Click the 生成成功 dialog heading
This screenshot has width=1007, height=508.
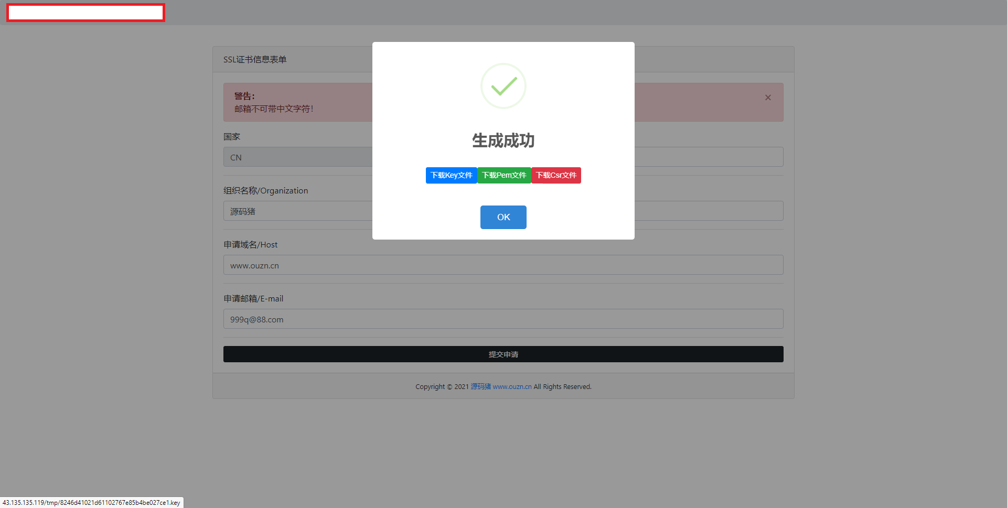point(504,140)
